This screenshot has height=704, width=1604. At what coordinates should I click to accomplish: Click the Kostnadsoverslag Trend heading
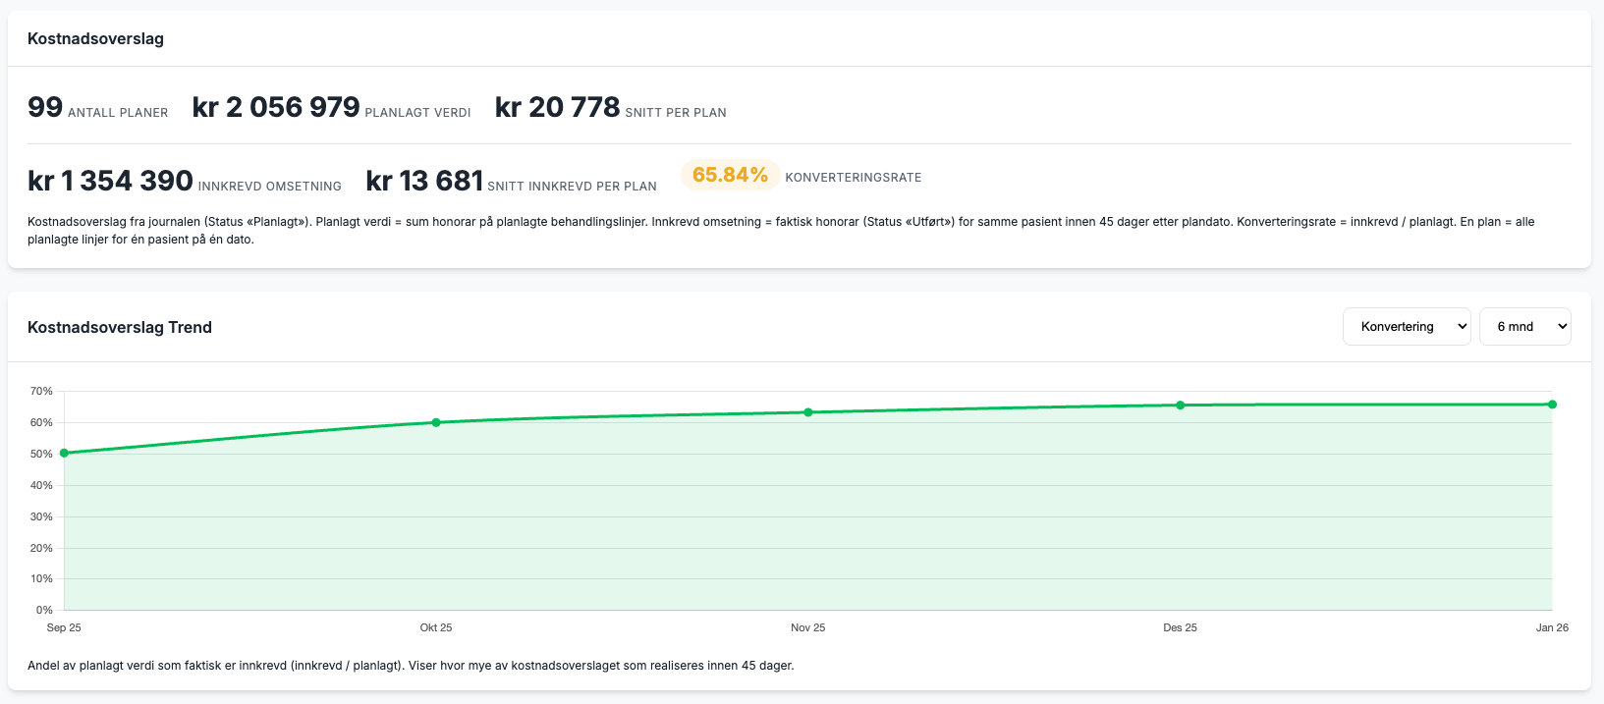point(120,327)
